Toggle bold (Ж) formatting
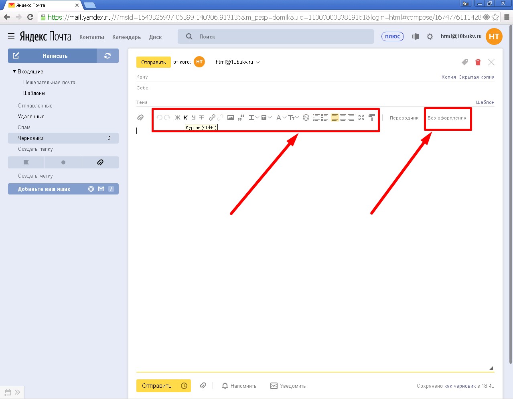The height and width of the screenshot is (399, 513). [x=177, y=117]
